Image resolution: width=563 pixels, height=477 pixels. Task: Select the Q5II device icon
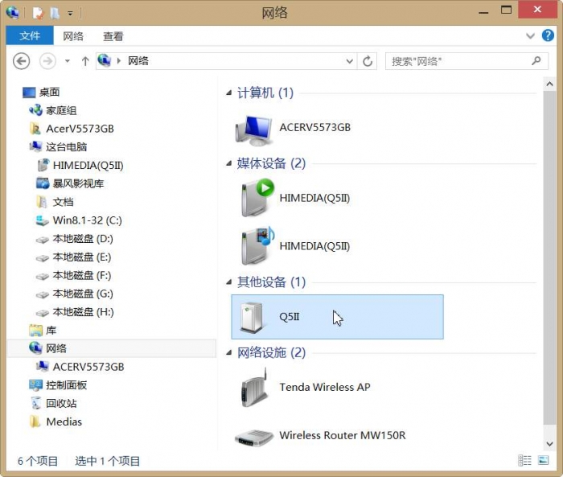coord(252,318)
